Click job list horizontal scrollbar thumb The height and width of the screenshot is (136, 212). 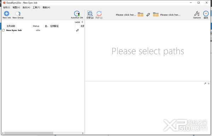pos(29,133)
